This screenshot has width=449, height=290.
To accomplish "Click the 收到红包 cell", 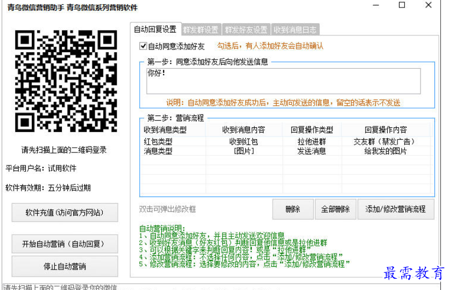I will pos(244,142).
